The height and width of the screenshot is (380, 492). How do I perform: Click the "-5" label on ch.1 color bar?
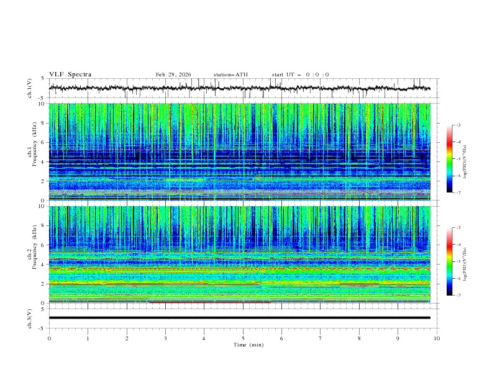point(458,159)
